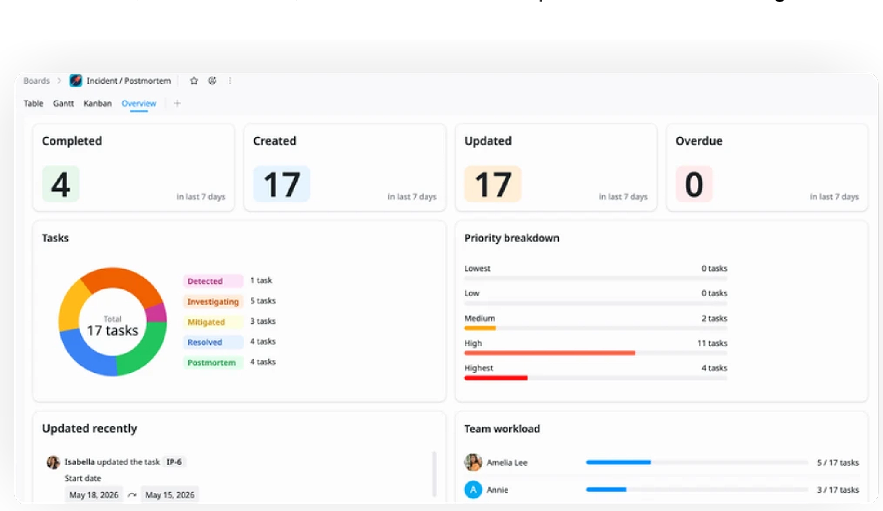
Task: Open task IP-6 from recent updates
Action: [x=174, y=462]
